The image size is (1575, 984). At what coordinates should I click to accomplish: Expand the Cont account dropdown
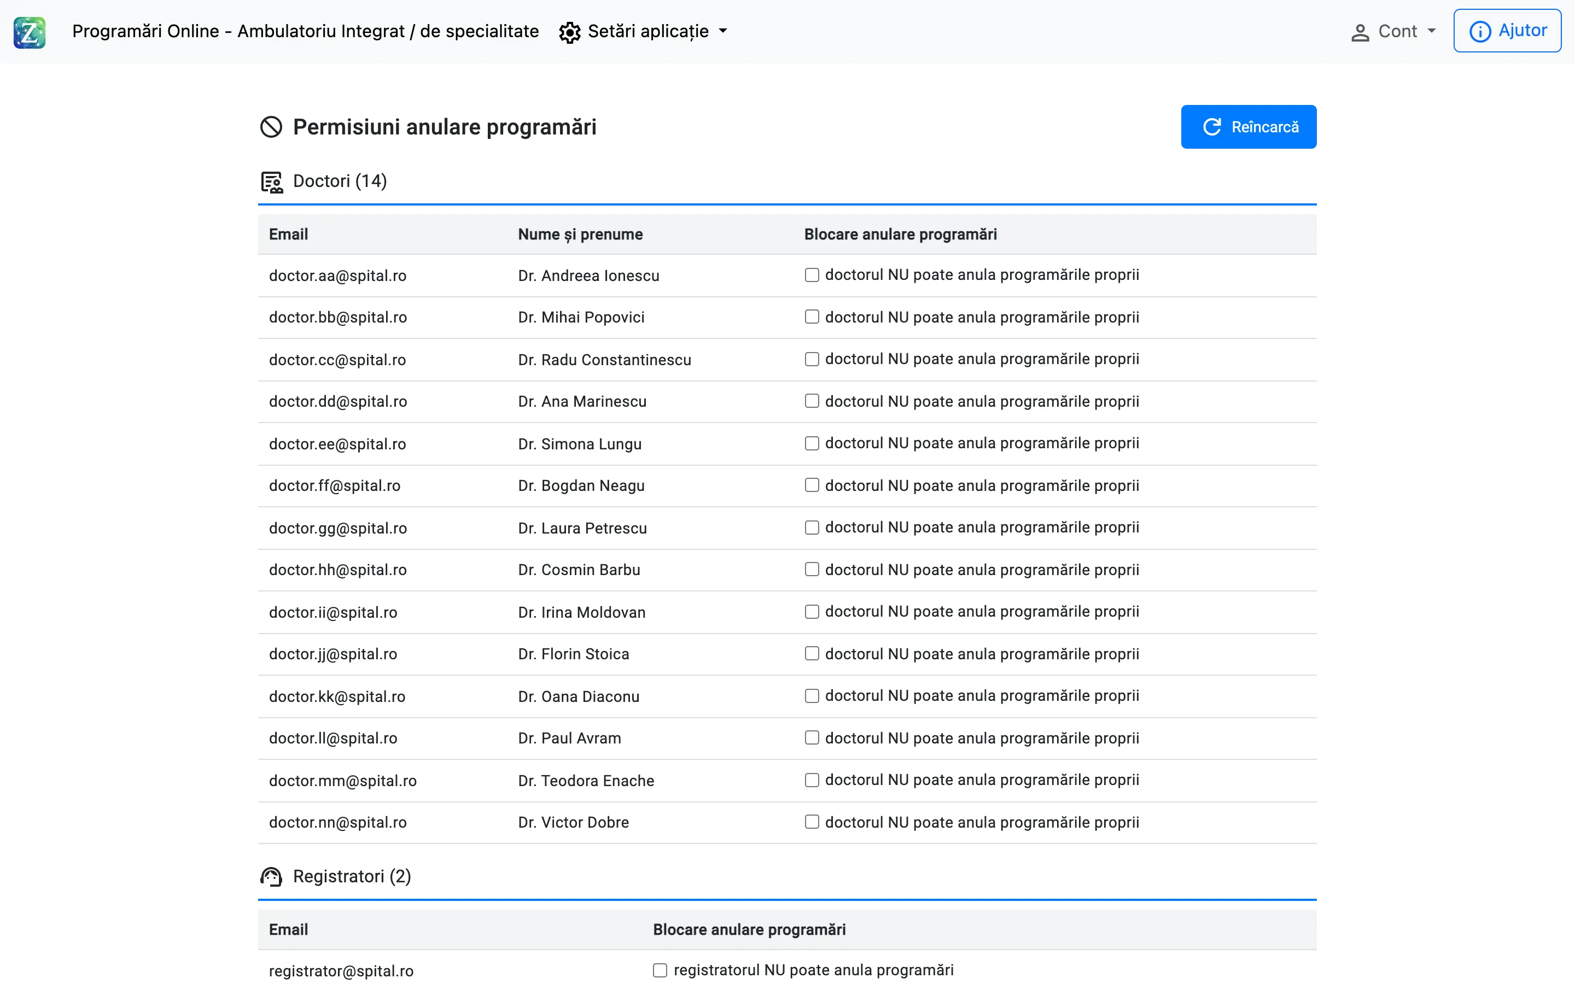pyautogui.click(x=1393, y=31)
